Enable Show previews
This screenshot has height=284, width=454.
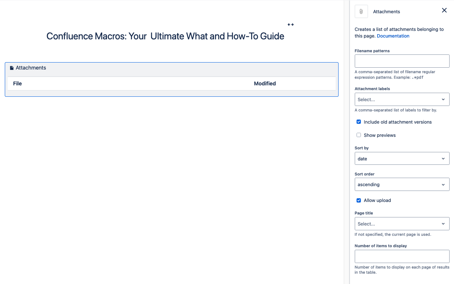click(x=358, y=135)
